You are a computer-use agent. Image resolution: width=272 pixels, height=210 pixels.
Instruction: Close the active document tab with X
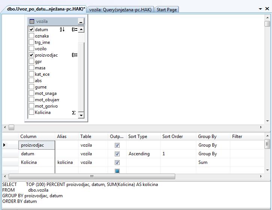(x=267, y=9)
